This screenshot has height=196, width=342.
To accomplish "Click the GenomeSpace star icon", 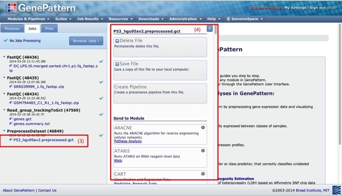I will (228, 19).
